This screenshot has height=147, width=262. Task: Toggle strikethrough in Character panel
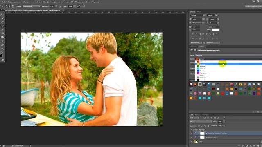click(217, 34)
